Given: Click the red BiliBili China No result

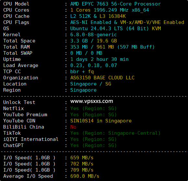Looking at the screenshot, I should pos(73,127).
